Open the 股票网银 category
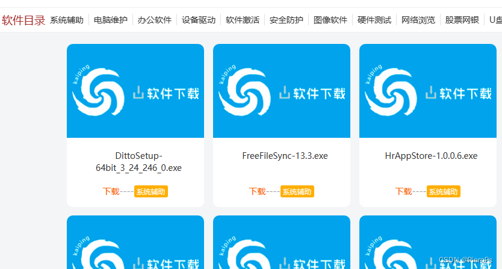The height and width of the screenshot is (269, 502). pyautogui.click(x=462, y=20)
